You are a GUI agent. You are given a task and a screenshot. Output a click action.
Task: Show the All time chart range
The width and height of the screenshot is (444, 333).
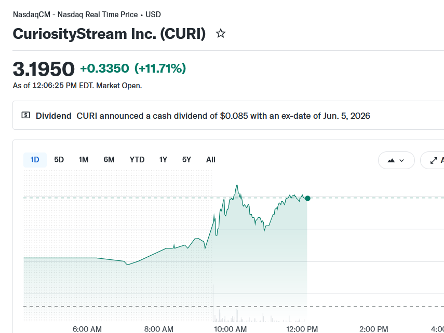pos(210,160)
